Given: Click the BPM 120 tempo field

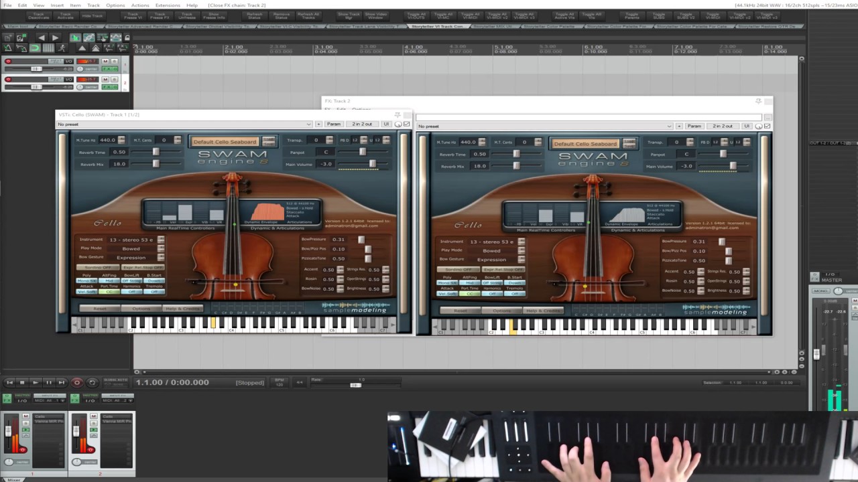Looking at the screenshot, I should pyautogui.click(x=280, y=382).
